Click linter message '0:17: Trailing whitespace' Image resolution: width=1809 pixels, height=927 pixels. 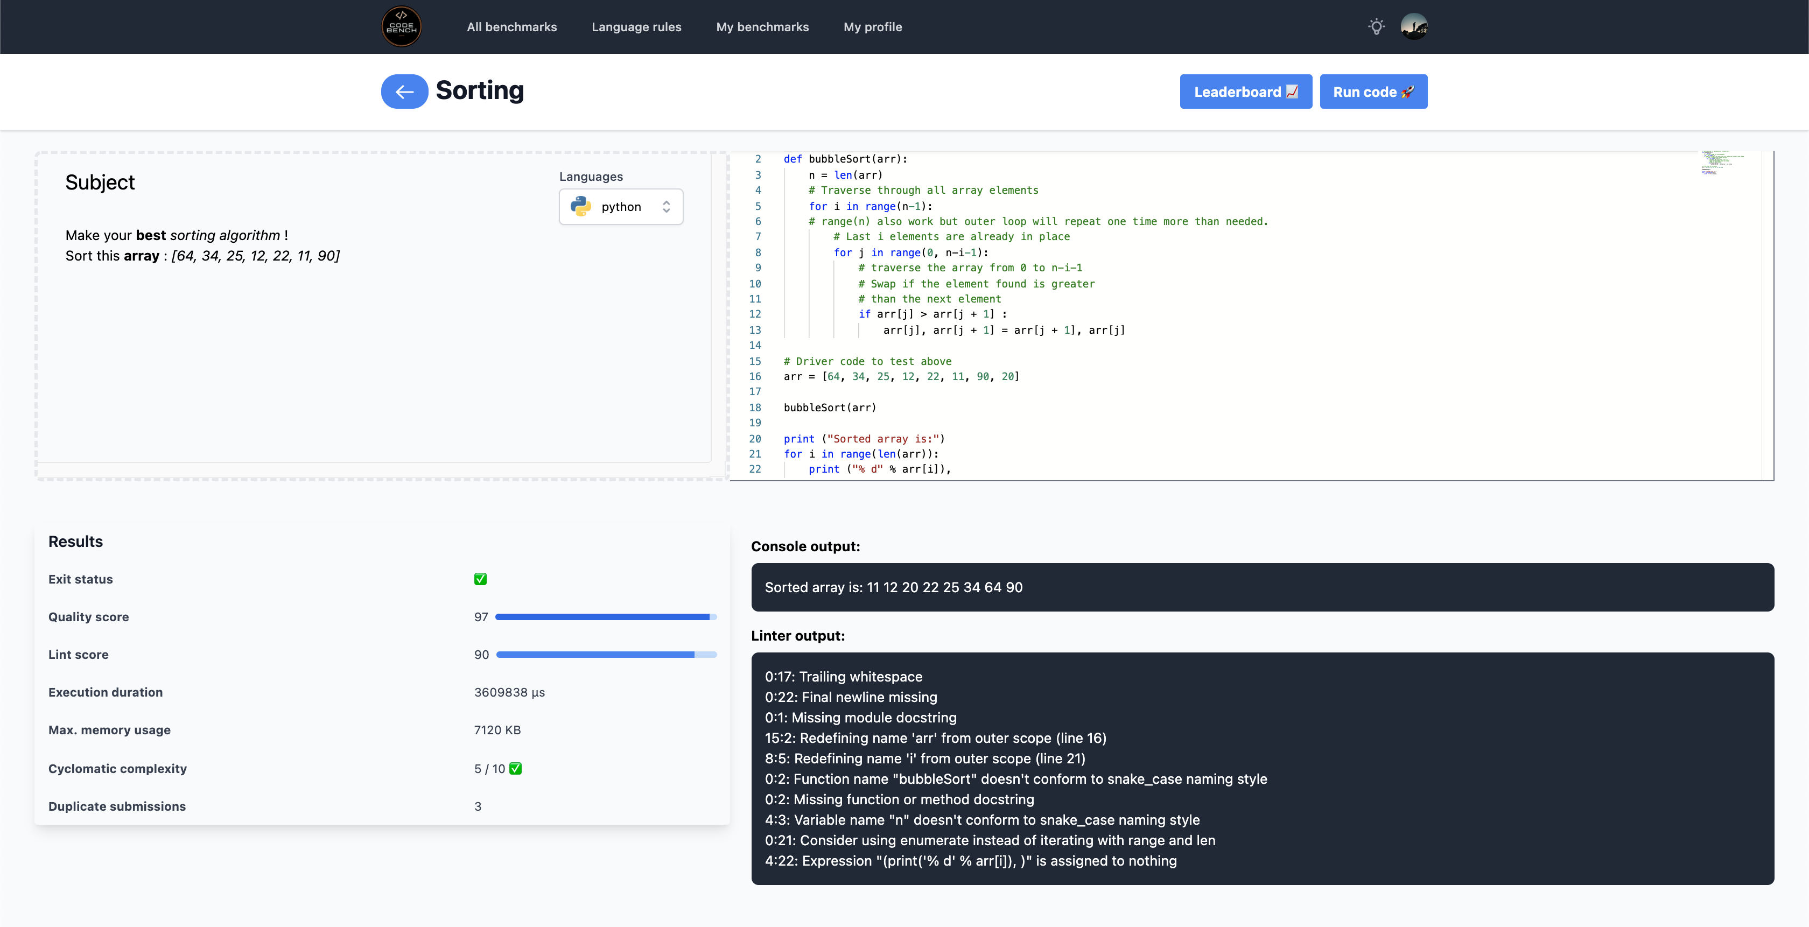[x=844, y=676]
